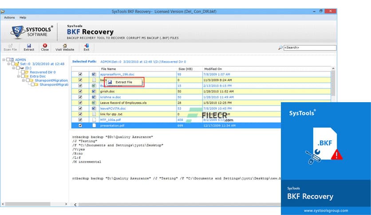Click file icon of girish.doc row
The height and width of the screenshot is (215, 371).
[x=94, y=92]
